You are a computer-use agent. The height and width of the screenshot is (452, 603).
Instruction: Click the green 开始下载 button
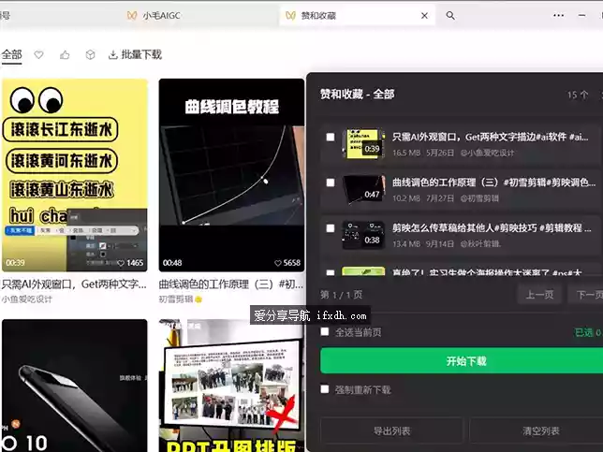462,361
